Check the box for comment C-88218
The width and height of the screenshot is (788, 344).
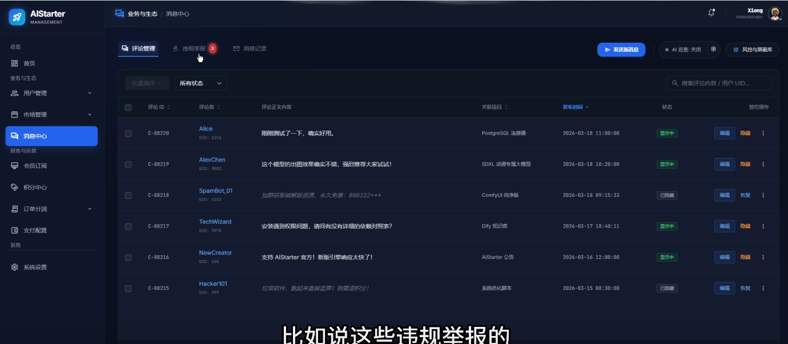128,195
